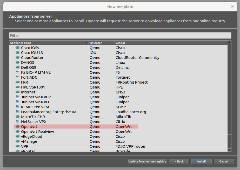The image size is (240, 170).
Task: Click the router icon beside Cisco IOU L3
Action: coord(17,53)
